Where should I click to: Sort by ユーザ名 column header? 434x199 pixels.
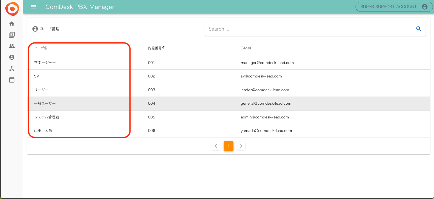point(41,48)
